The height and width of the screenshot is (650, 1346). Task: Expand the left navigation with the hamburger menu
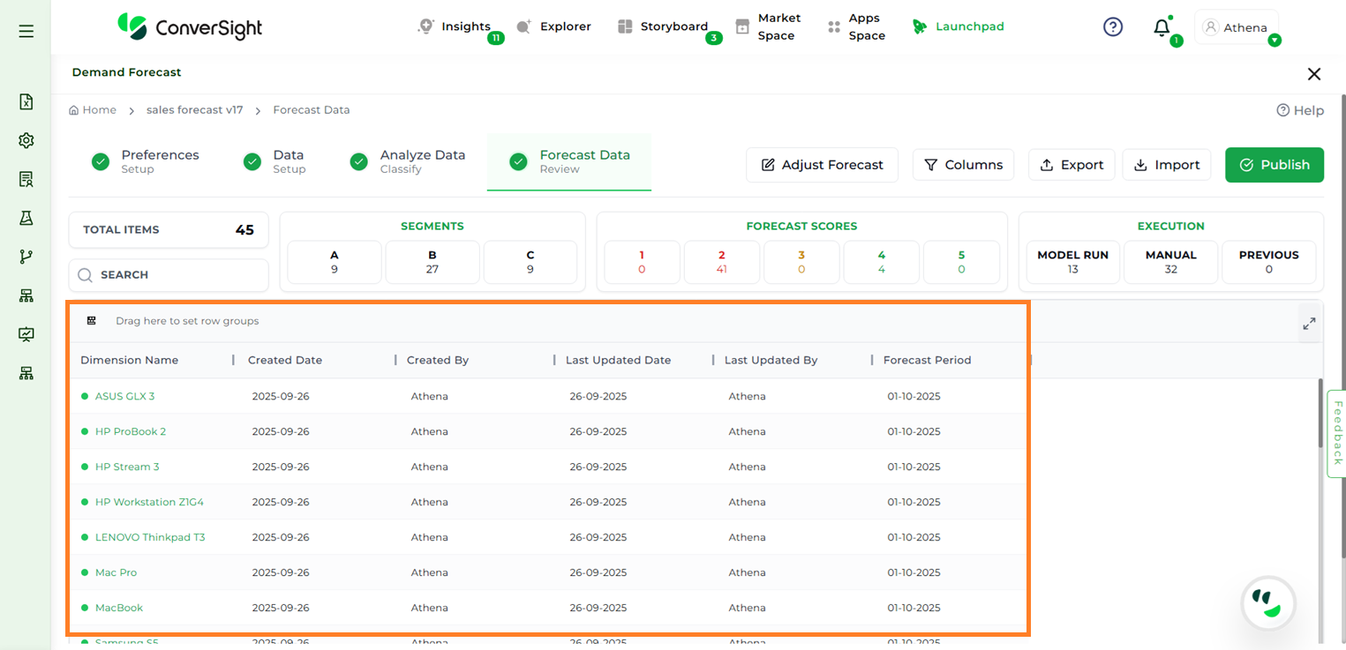pos(26,29)
